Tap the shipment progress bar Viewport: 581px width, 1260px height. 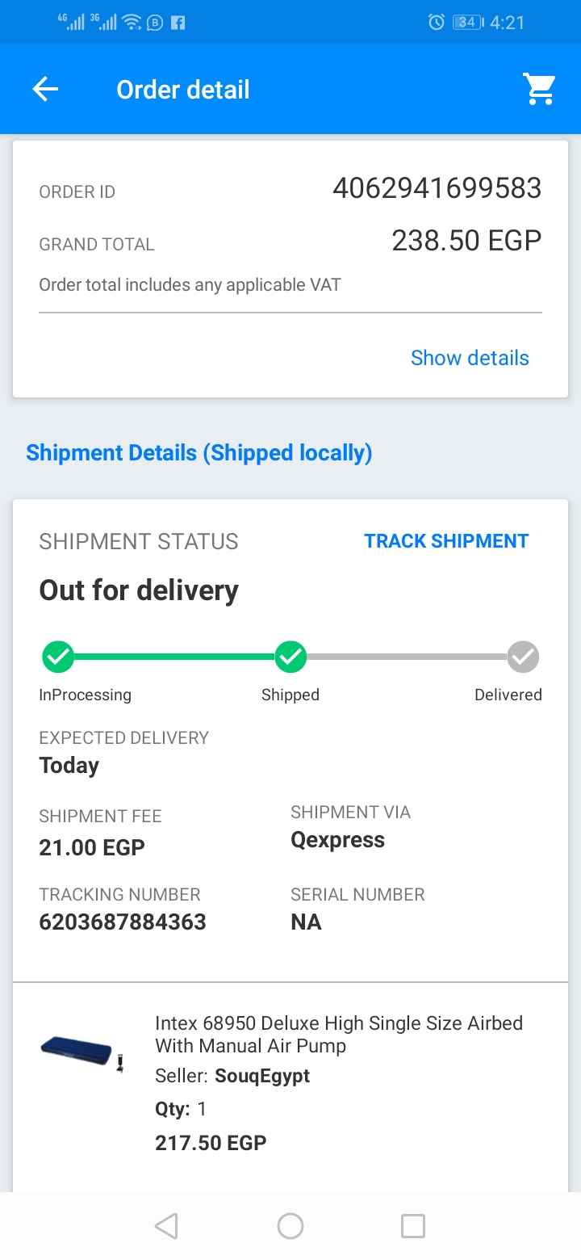290,657
